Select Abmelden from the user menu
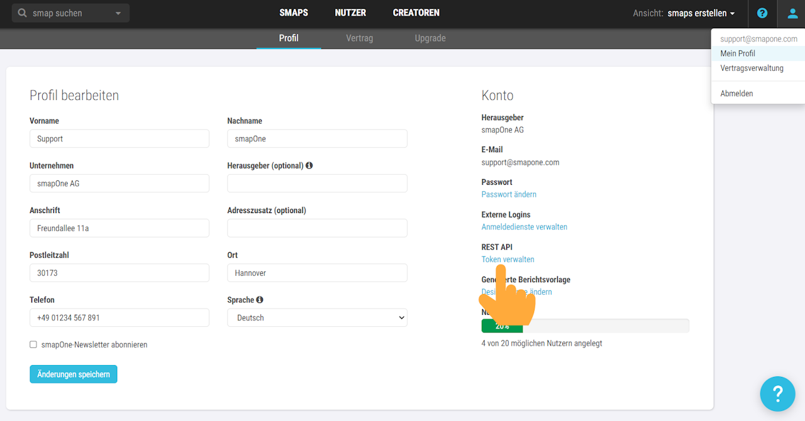Screen dimensions: 805x421 736,94
